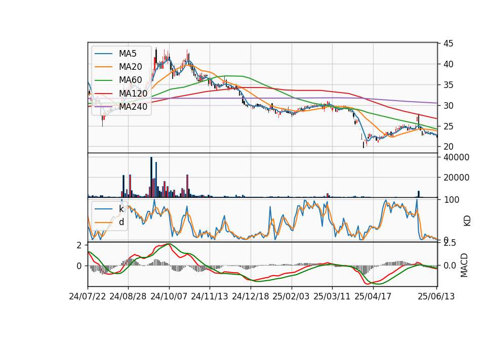The height and width of the screenshot is (349, 486).
Task: Click the 20000 volume axis label
Action: 456,178
